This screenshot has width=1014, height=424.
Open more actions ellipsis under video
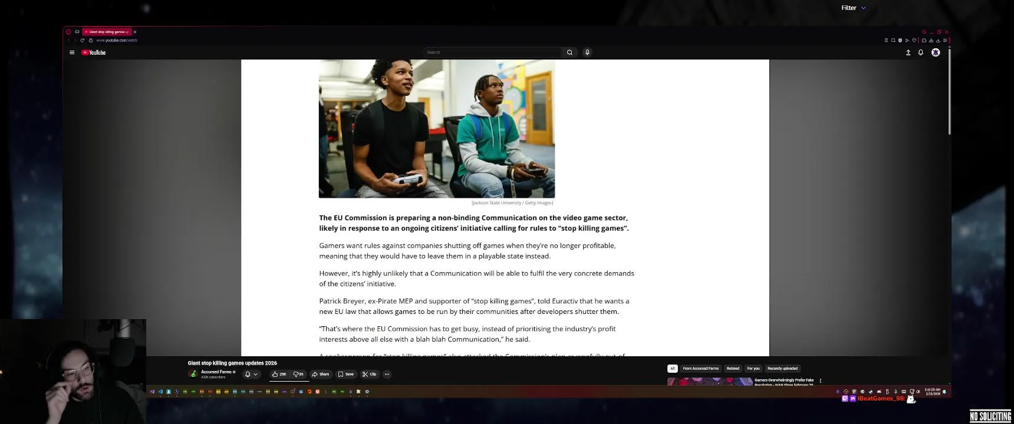pyautogui.click(x=387, y=374)
